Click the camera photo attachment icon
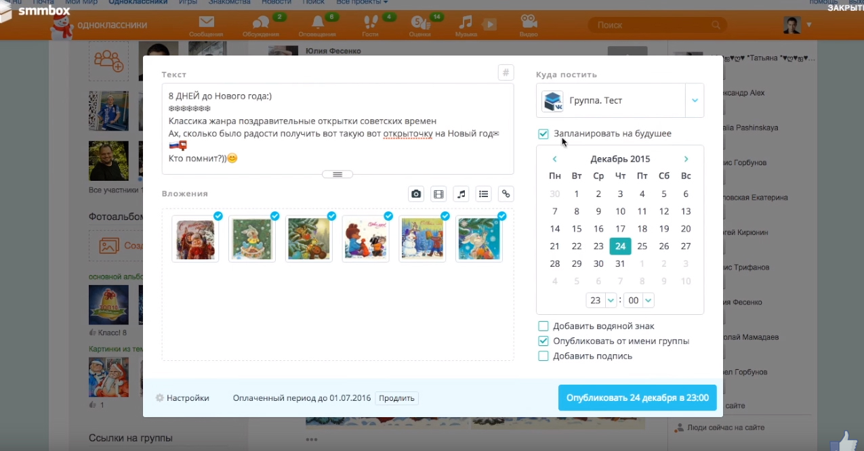 pos(416,194)
